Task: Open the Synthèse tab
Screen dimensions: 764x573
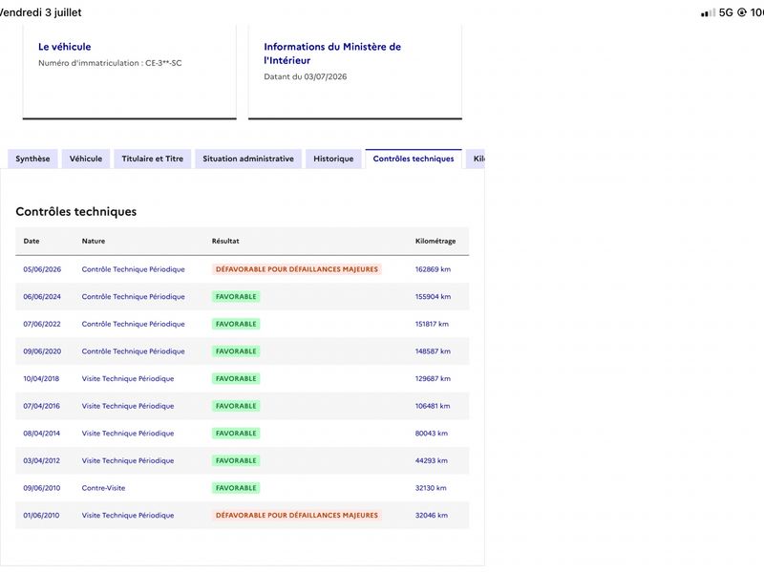Action: pos(32,159)
